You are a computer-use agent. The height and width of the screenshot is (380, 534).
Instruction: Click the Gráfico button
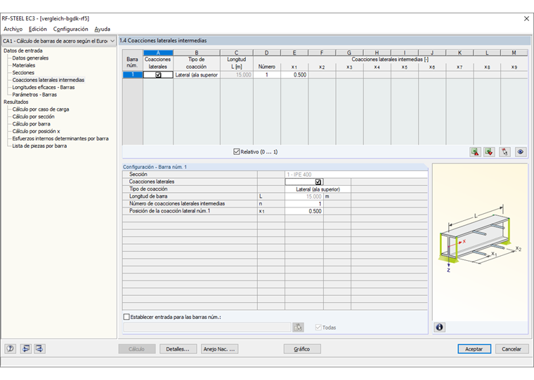302,349
